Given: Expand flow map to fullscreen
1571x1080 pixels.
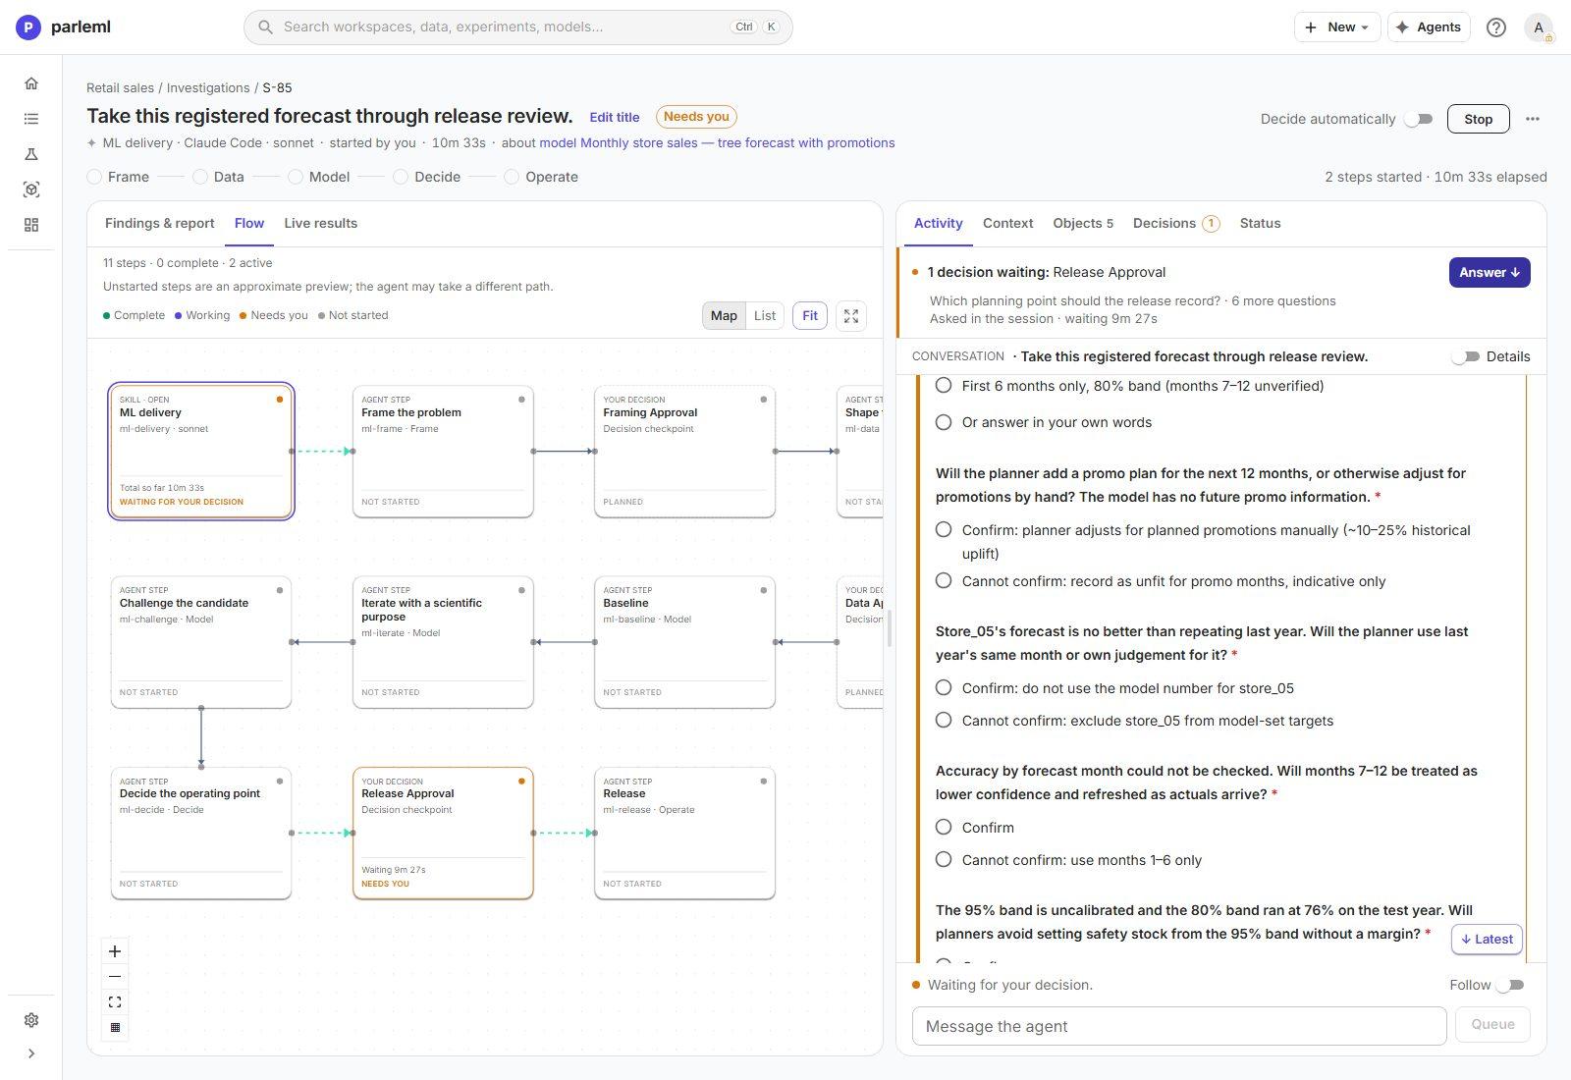Looking at the screenshot, I should pyautogui.click(x=851, y=316).
